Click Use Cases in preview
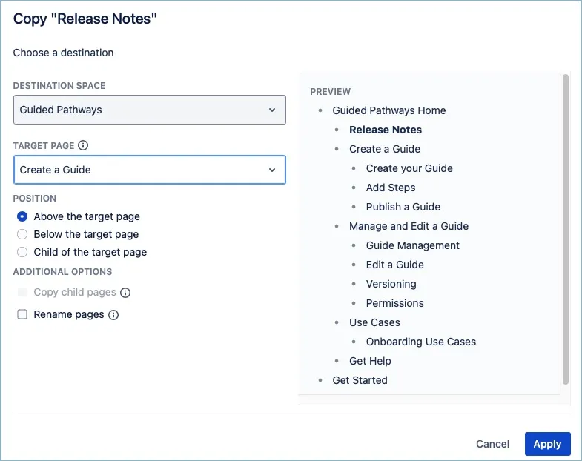Screen dimensions: 582x461 [374, 323]
